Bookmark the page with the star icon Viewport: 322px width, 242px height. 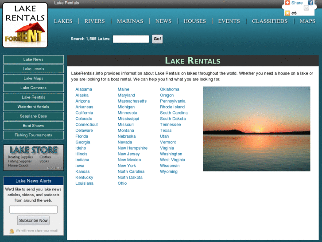(287, 13)
